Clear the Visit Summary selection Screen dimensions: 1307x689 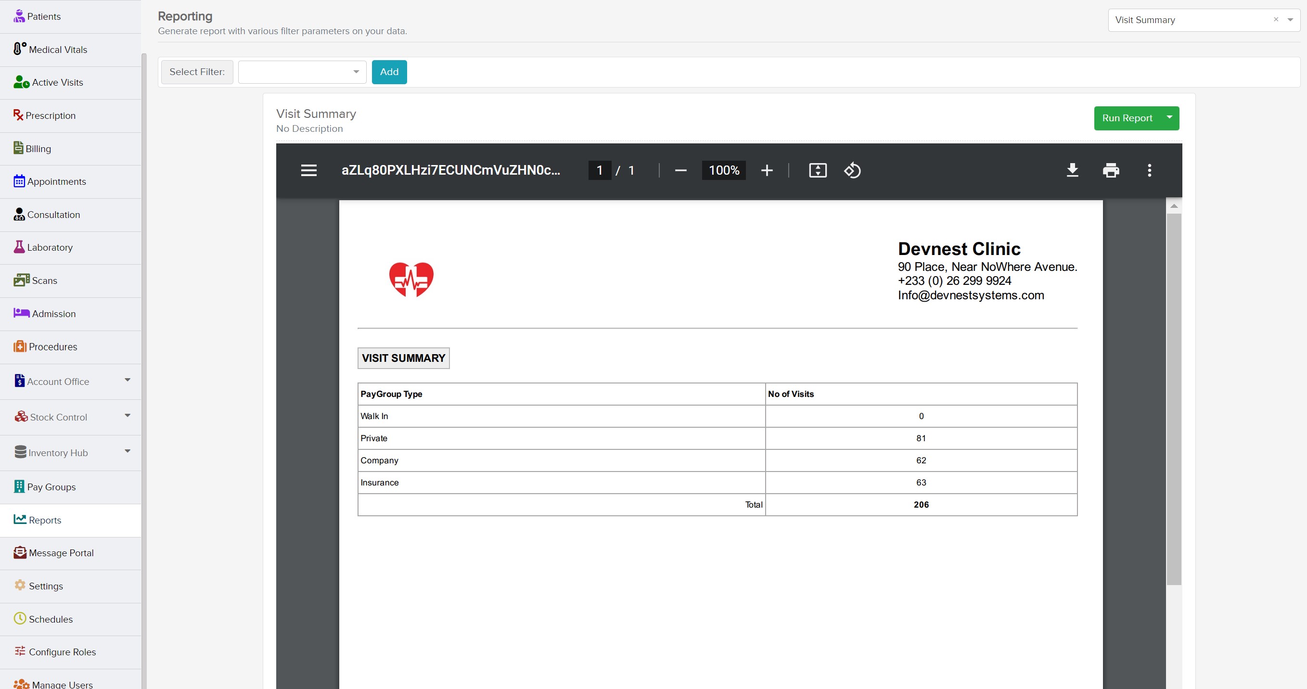tap(1276, 19)
